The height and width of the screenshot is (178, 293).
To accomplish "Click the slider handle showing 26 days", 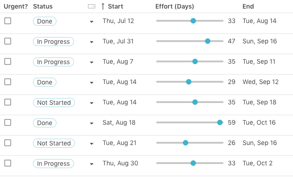I will click(x=186, y=143).
